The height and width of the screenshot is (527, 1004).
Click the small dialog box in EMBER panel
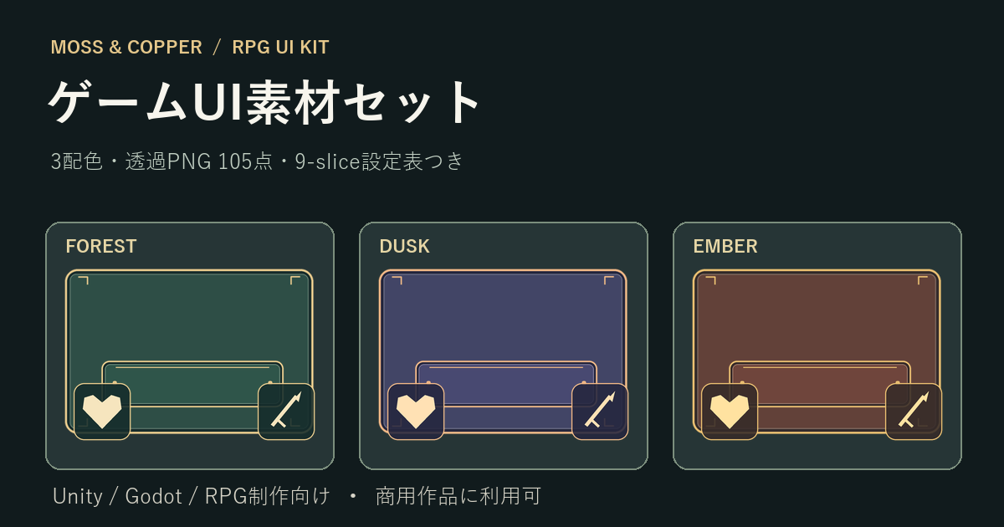[x=820, y=385]
